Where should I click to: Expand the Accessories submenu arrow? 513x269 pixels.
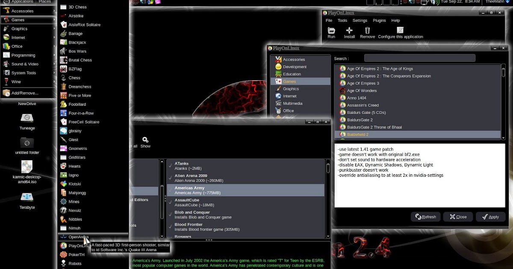click(54, 11)
